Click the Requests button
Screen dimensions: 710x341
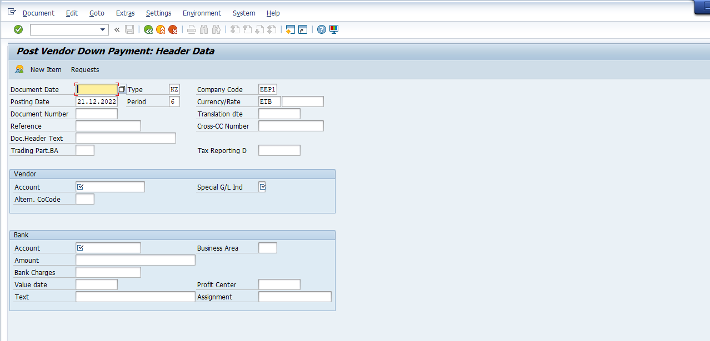coord(85,69)
